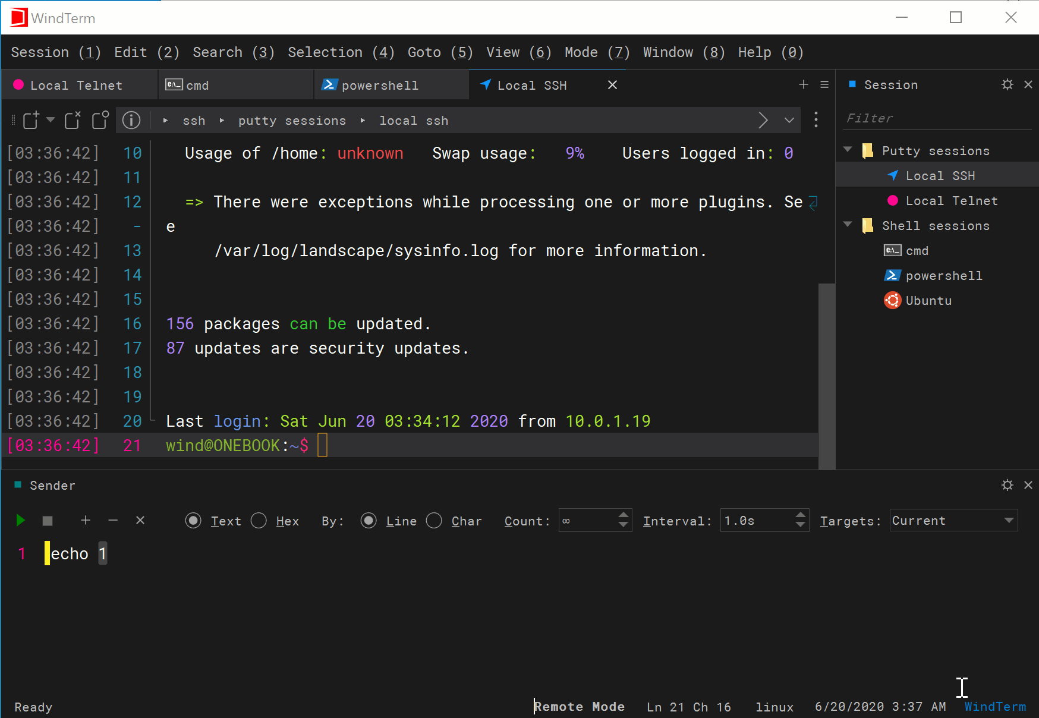1039x718 pixels.
Task: Open the Help menu
Action: (x=770, y=52)
